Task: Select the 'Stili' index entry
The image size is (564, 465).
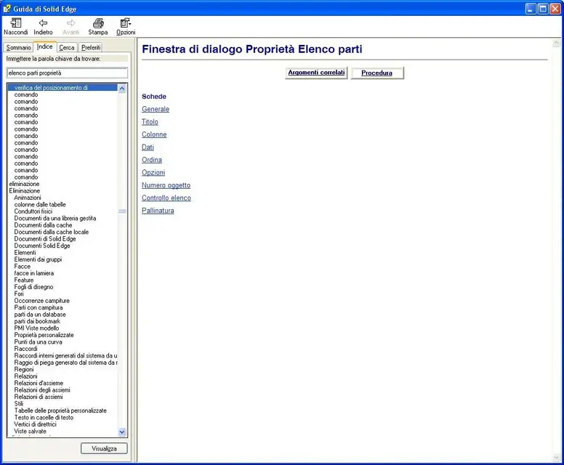Action: pos(19,403)
